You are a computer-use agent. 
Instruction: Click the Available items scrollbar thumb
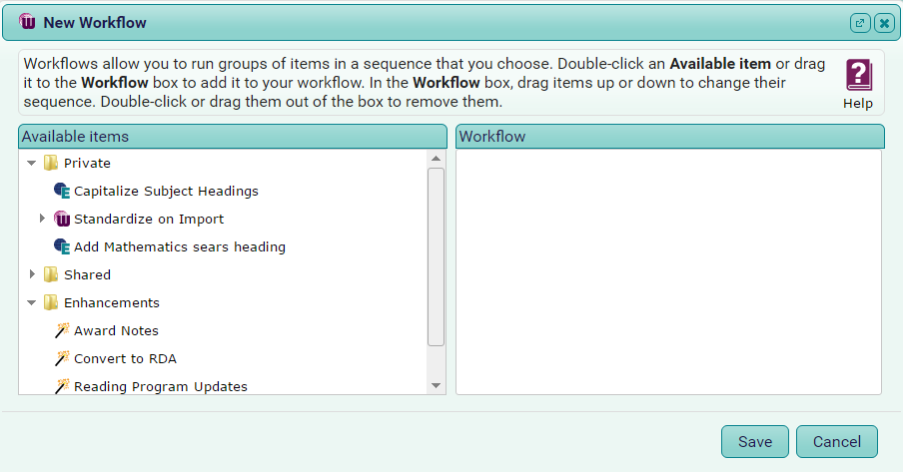tap(436, 256)
